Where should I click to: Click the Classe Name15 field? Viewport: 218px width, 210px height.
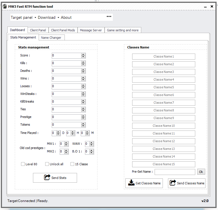click(164, 164)
